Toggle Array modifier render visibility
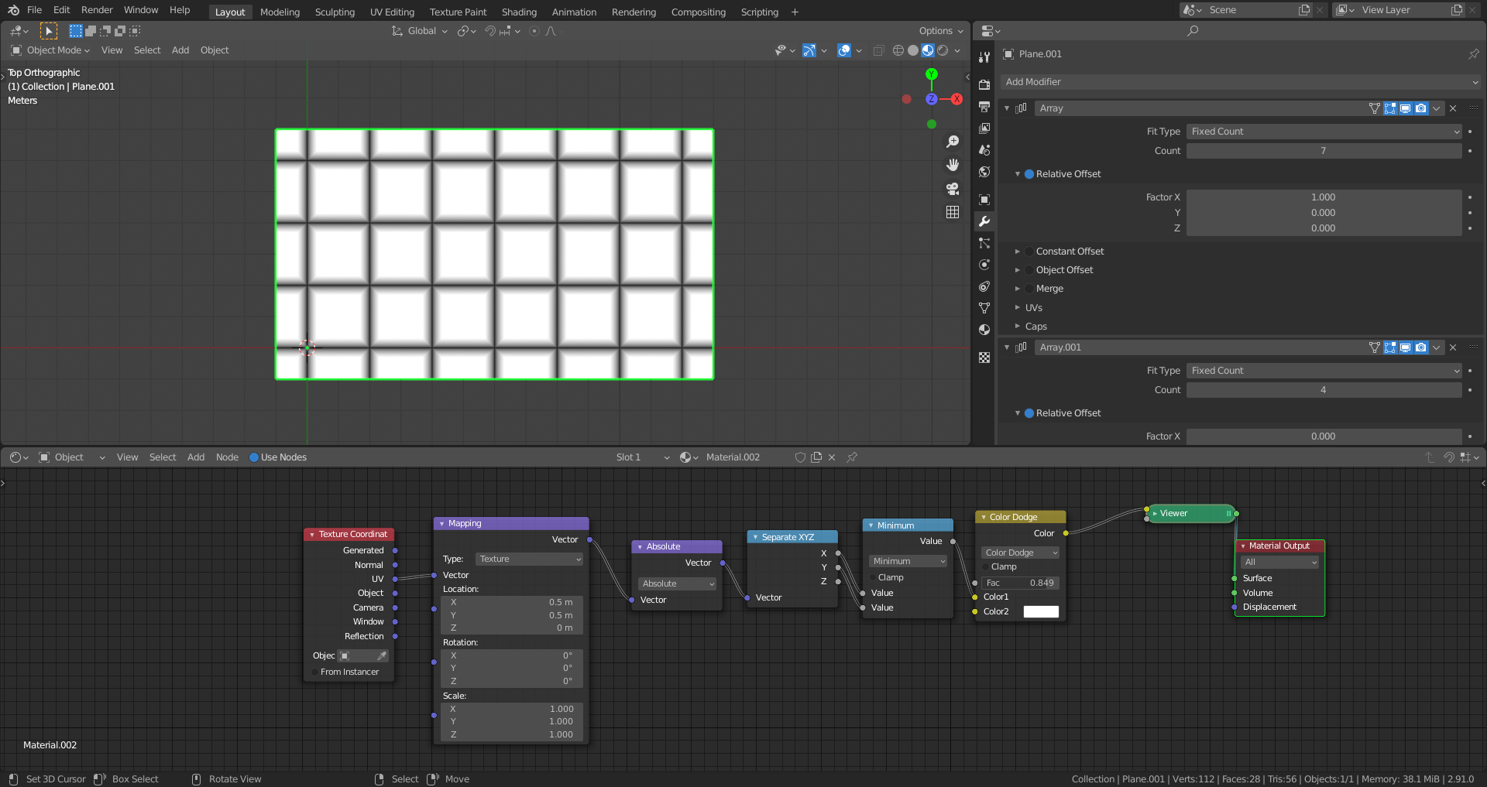Viewport: 1487px width, 787px height. click(x=1421, y=108)
